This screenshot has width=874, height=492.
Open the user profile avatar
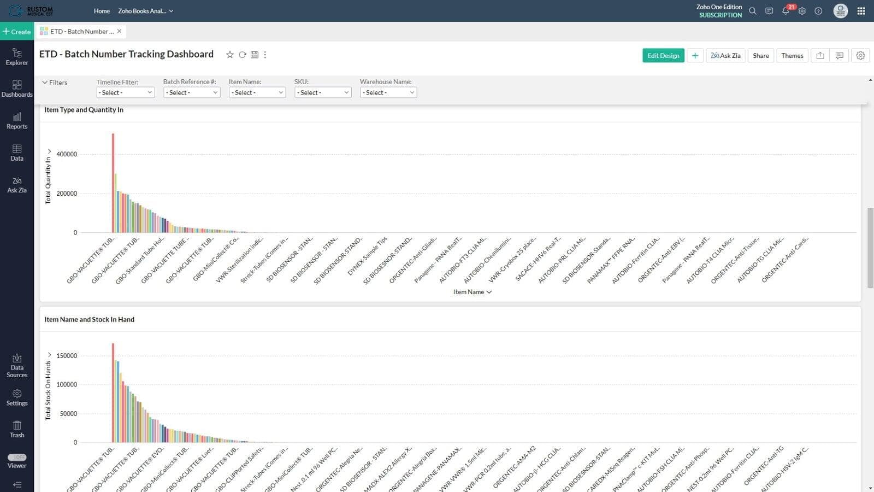[841, 11]
